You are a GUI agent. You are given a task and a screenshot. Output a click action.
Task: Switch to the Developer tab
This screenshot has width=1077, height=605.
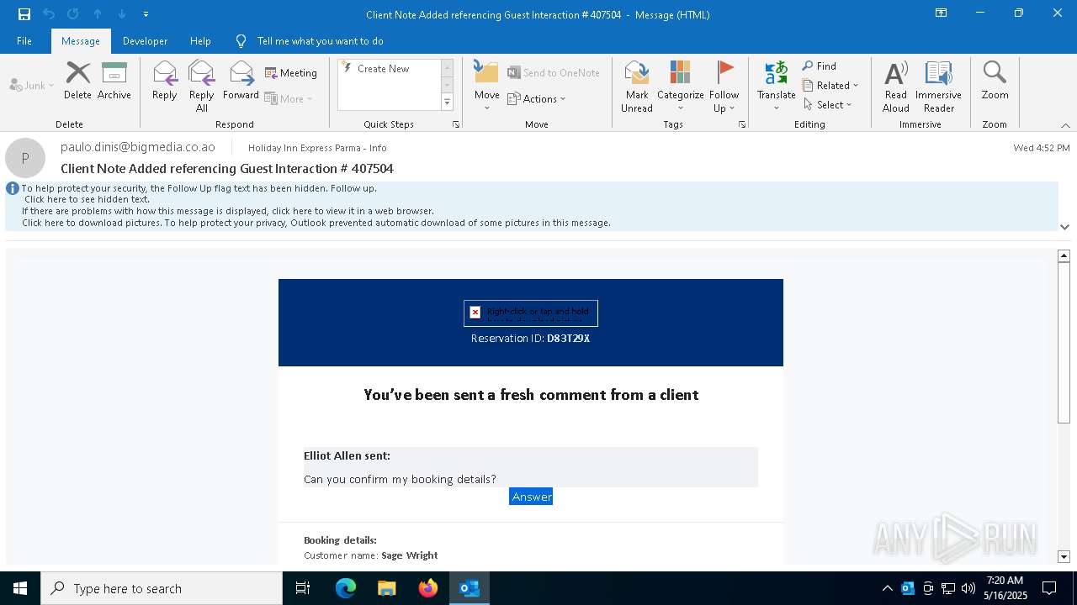pyautogui.click(x=145, y=41)
